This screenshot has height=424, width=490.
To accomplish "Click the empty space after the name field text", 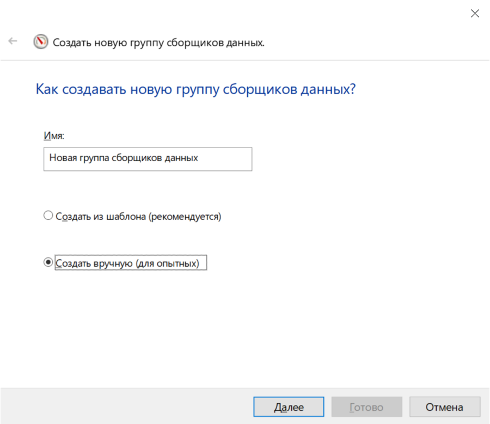I will (226, 158).
